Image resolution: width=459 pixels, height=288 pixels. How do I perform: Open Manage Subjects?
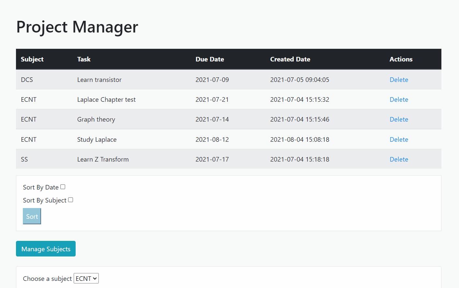(x=46, y=249)
